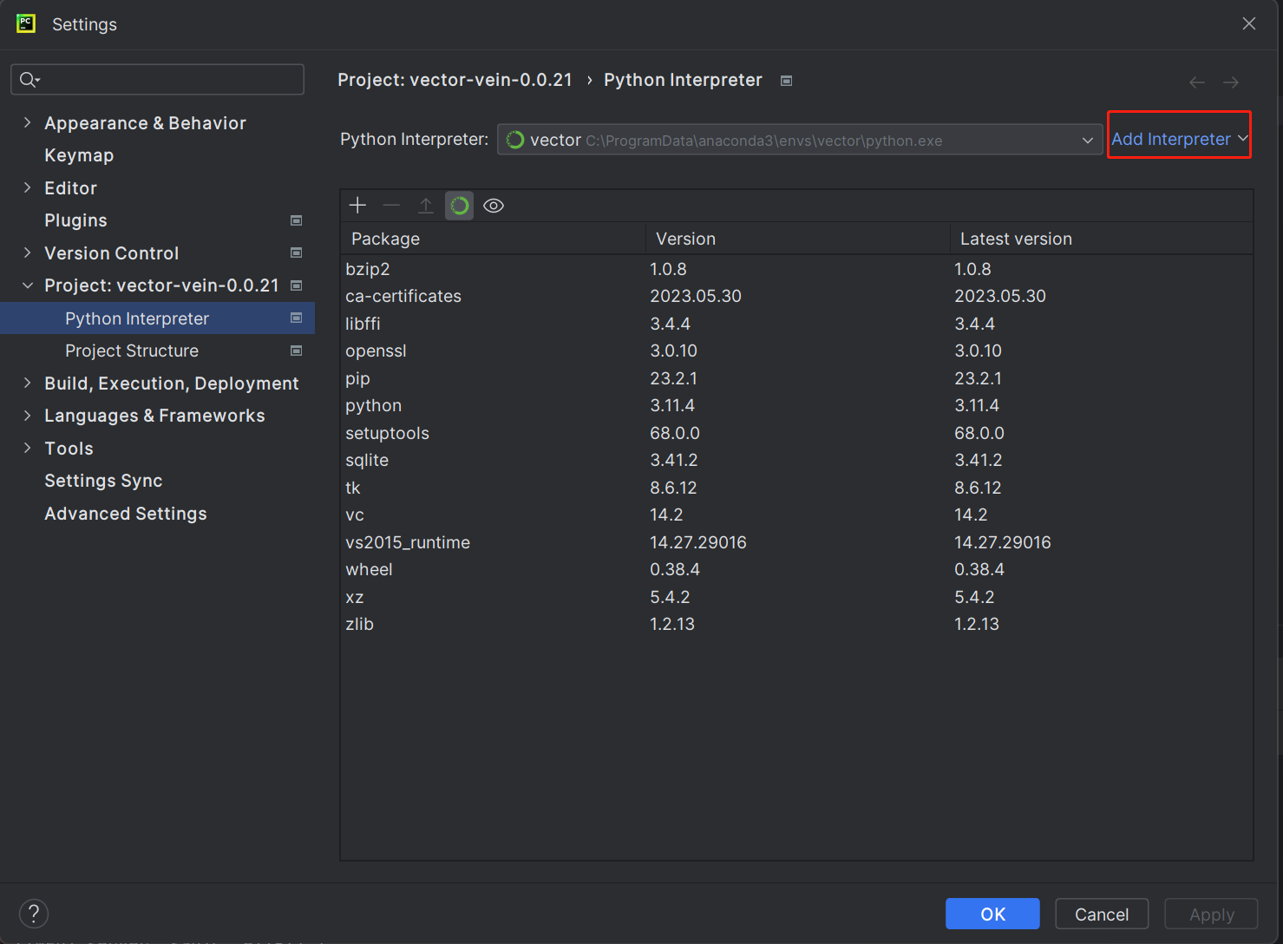The height and width of the screenshot is (944, 1283).
Task: Select the openssl package row
Action: [796, 351]
